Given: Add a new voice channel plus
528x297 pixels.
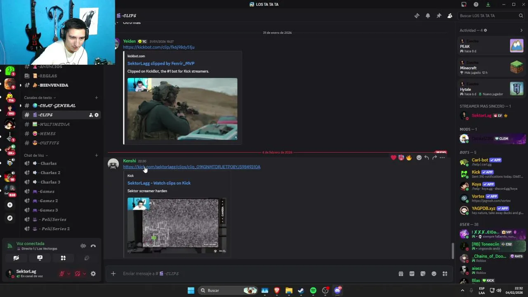Looking at the screenshot, I should (x=97, y=156).
